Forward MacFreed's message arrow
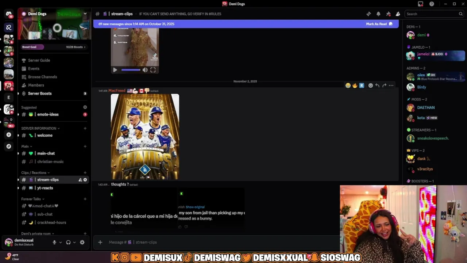The height and width of the screenshot is (263, 467). click(384, 85)
